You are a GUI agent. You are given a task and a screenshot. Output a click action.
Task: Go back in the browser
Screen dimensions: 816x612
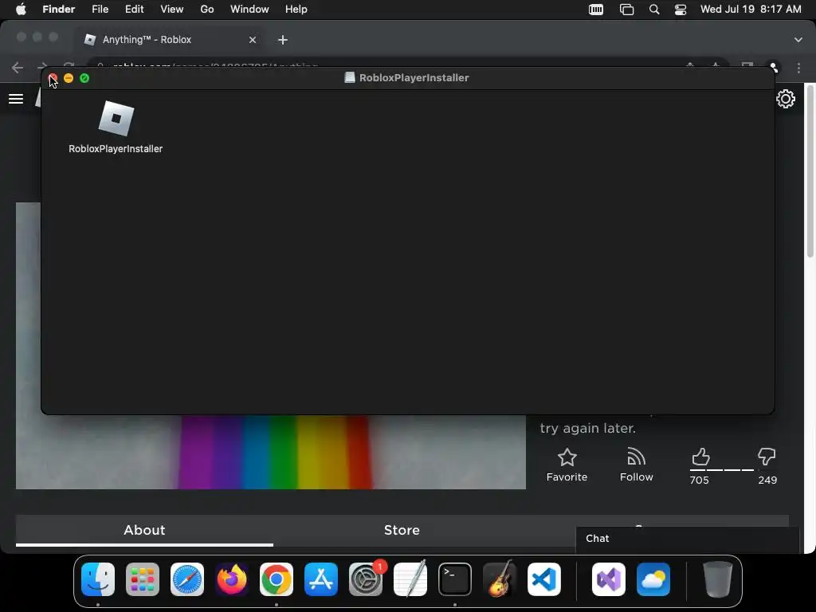point(18,67)
